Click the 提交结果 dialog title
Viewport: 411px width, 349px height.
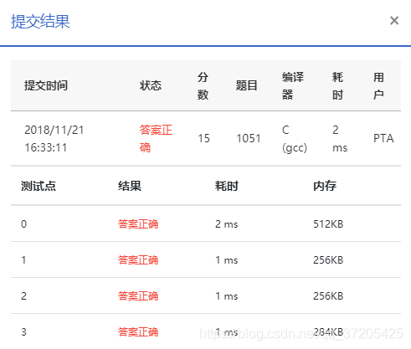click(40, 21)
